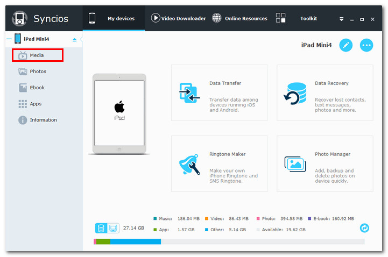Open the Media section

pos(38,55)
